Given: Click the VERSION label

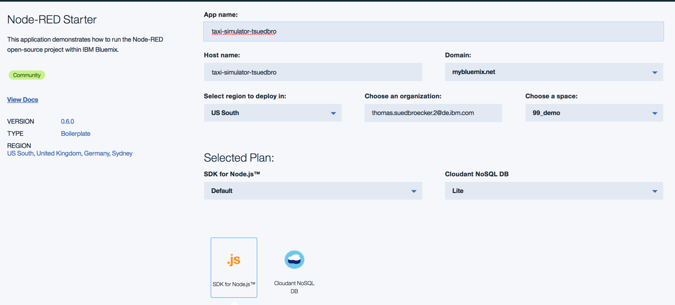Looking at the screenshot, I should (21, 122).
